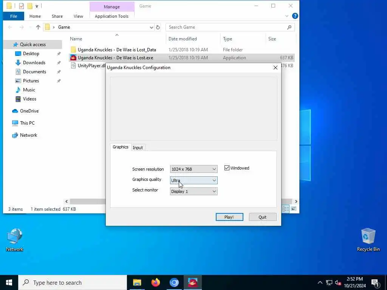The width and height of the screenshot is (387, 290).
Task: Open Downloads in the navigation pane
Action: (34, 63)
